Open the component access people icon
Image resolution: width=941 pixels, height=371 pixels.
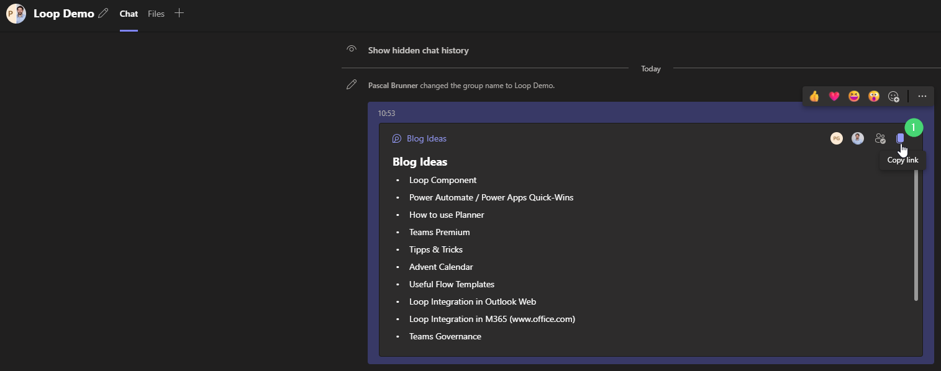(880, 138)
